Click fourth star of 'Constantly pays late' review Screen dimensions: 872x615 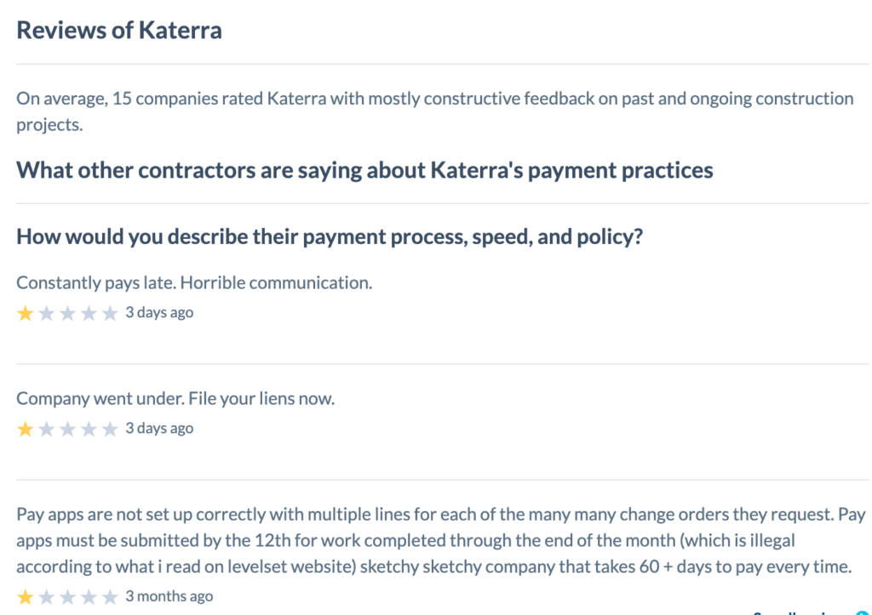coord(89,313)
